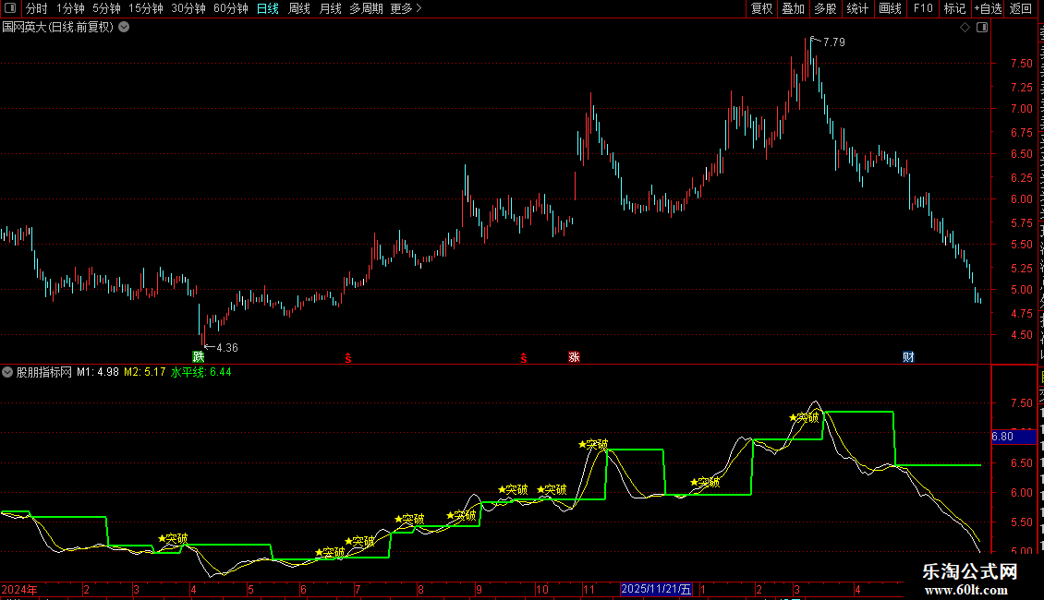Switch to 日线 daily chart

pos(268,8)
